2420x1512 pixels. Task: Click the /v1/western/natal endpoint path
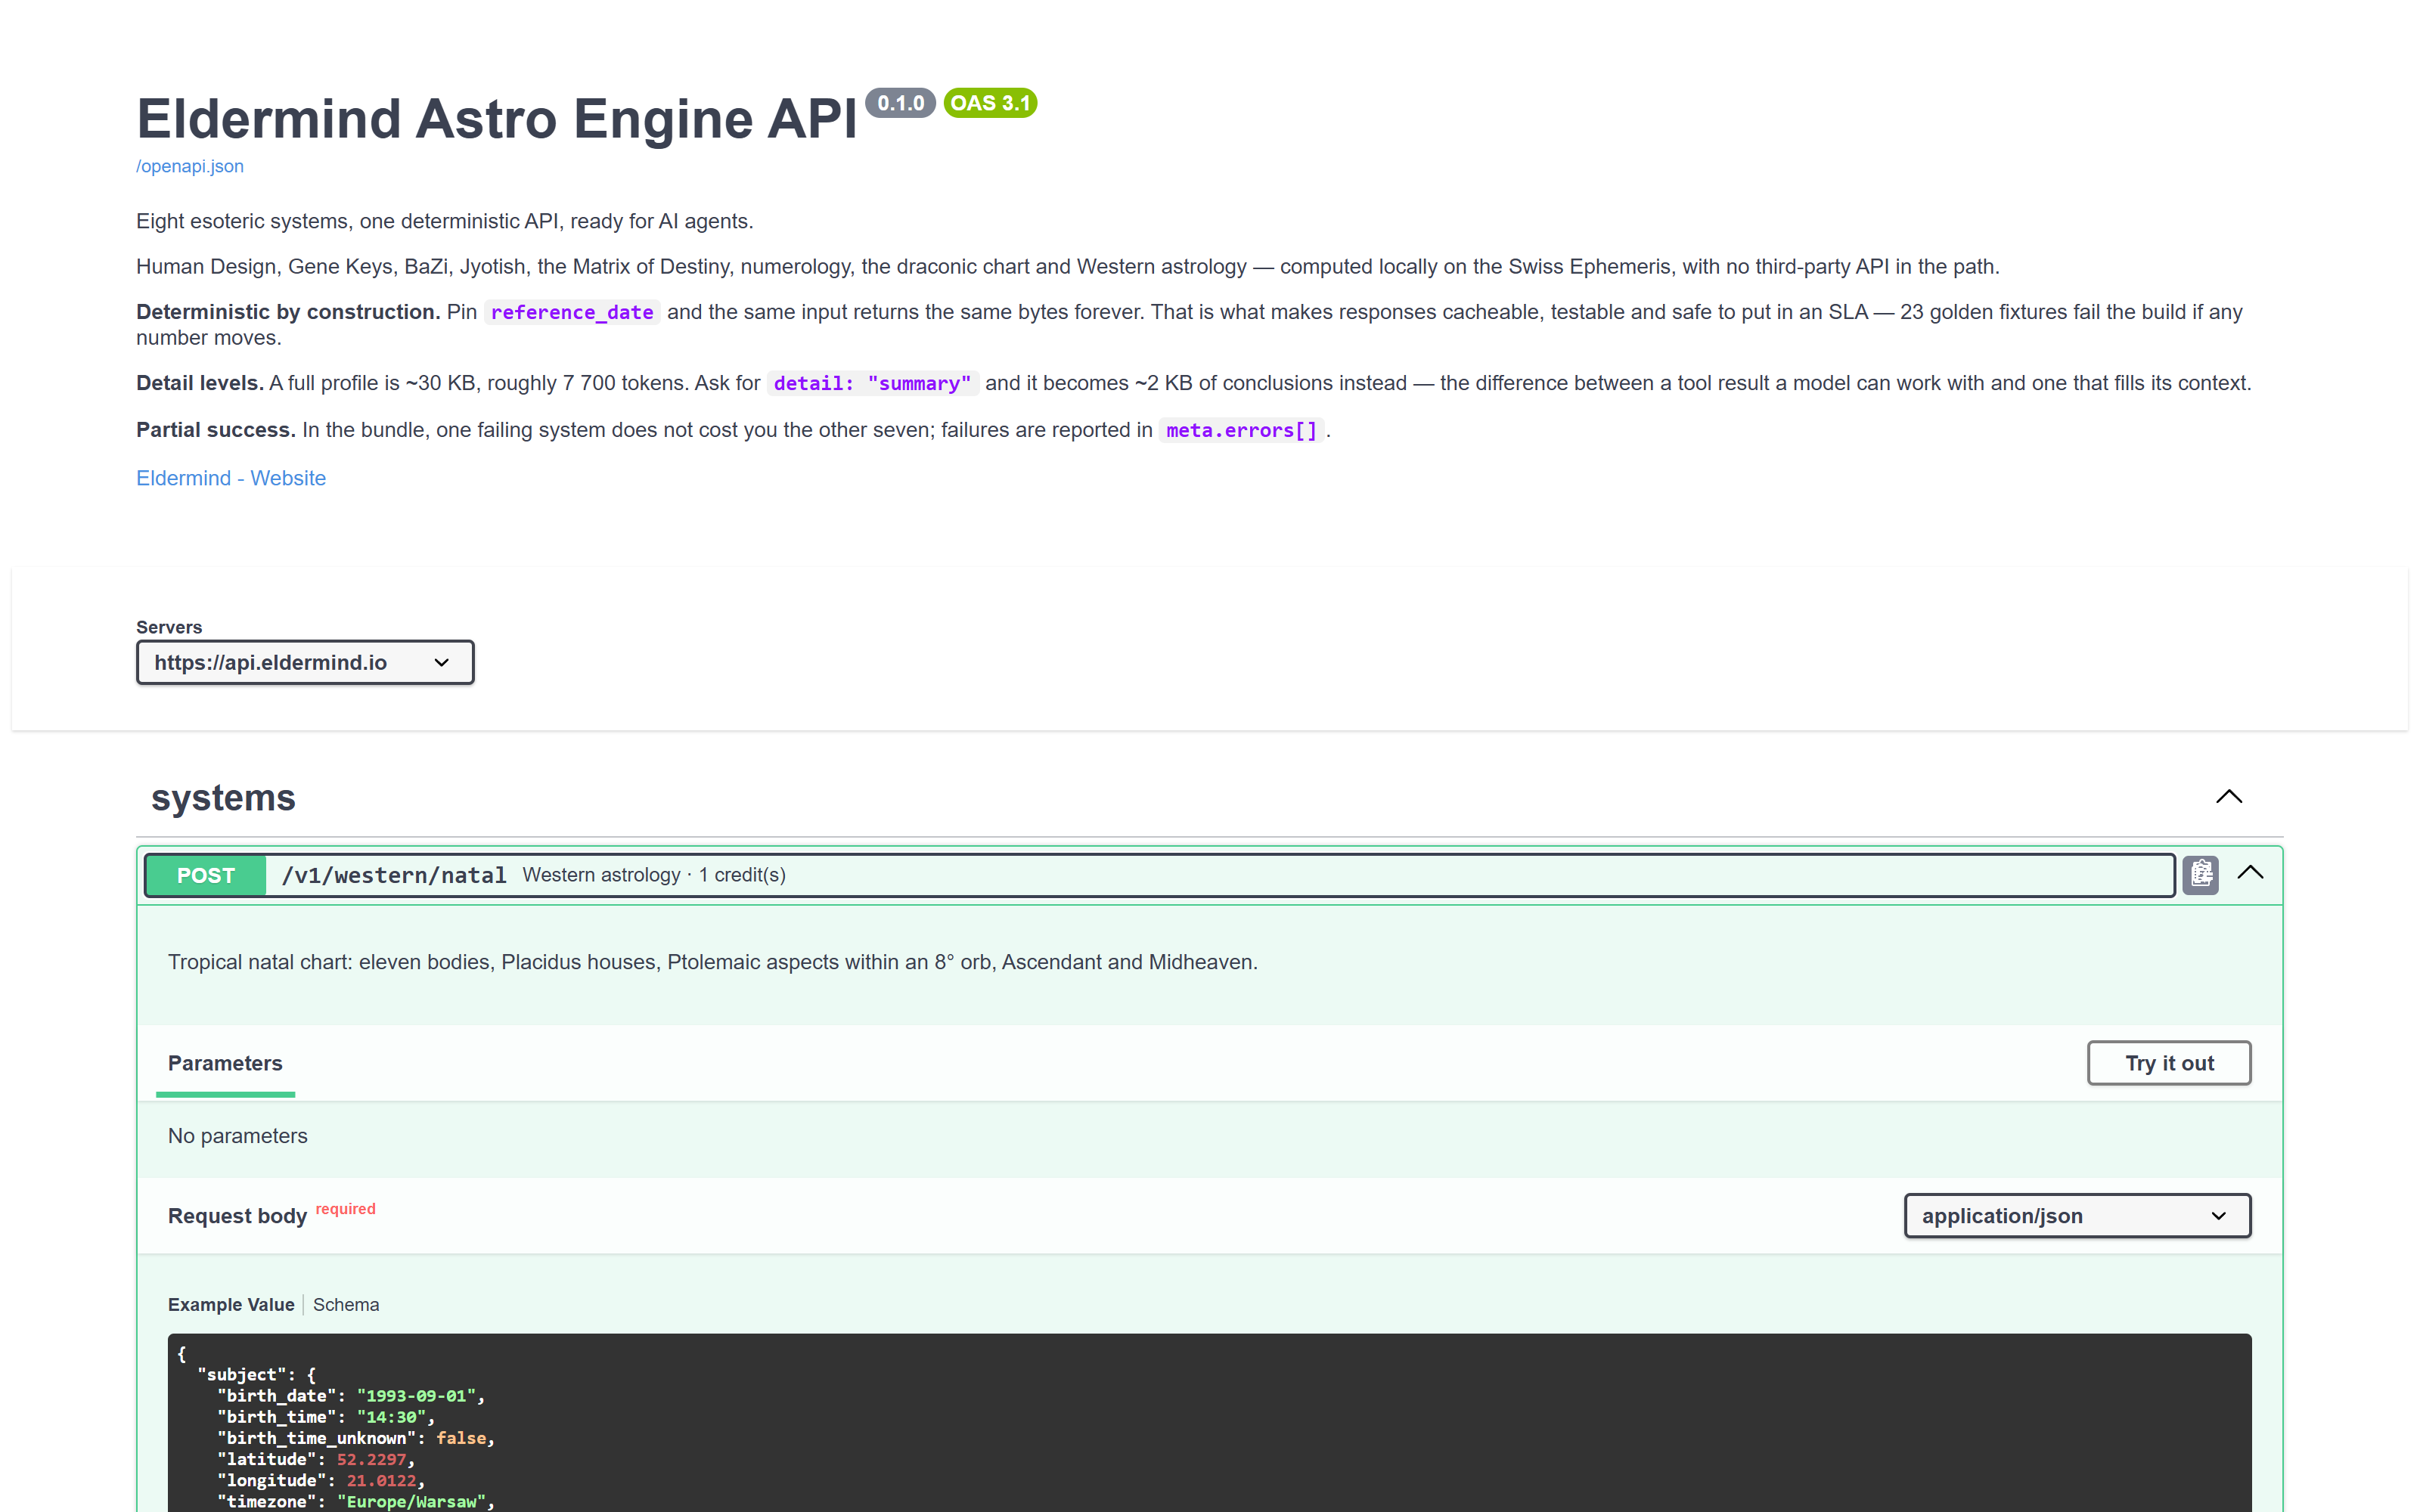click(x=394, y=876)
